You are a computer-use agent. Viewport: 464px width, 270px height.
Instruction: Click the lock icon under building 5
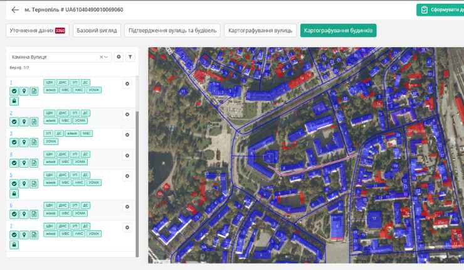point(14,193)
